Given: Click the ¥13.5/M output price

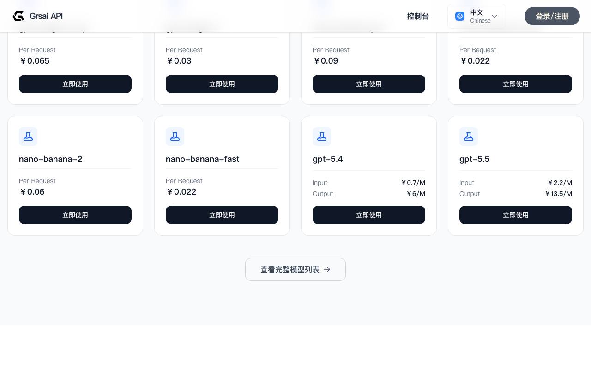Looking at the screenshot, I should (558, 194).
